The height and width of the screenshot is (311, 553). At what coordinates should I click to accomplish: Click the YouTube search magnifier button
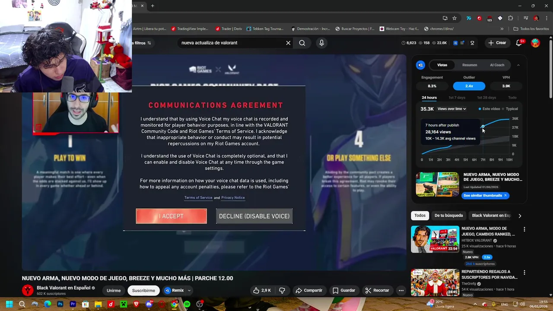pos(302,43)
